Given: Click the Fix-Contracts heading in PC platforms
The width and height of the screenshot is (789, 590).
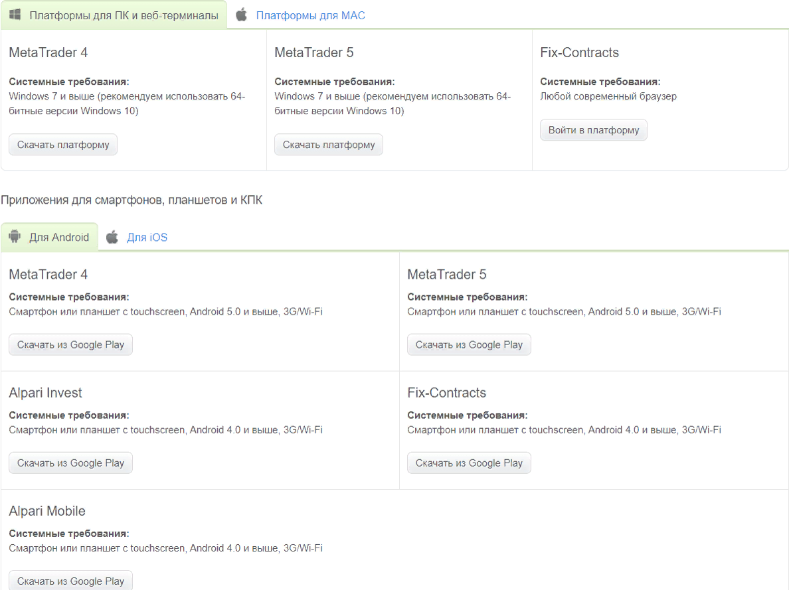Looking at the screenshot, I should tap(580, 52).
